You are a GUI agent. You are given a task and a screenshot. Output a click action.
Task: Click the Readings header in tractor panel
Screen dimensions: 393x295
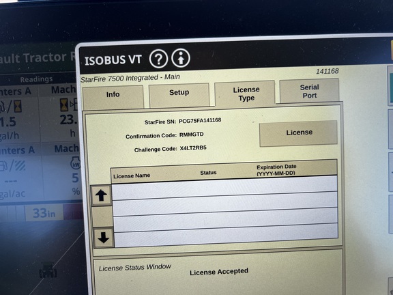pos(36,79)
